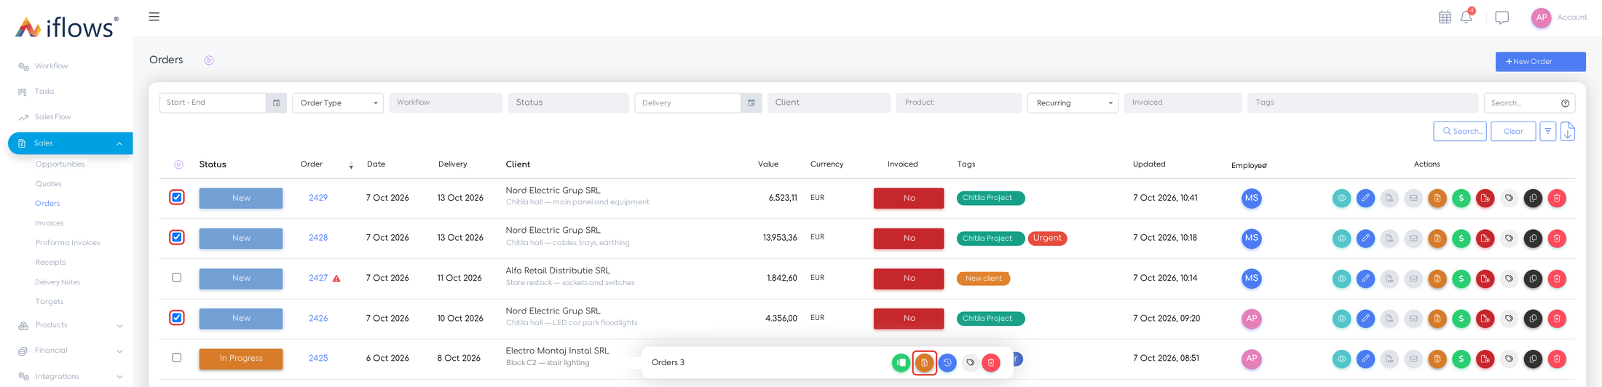Click the export download icon button

pyautogui.click(x=1568, y=132)
